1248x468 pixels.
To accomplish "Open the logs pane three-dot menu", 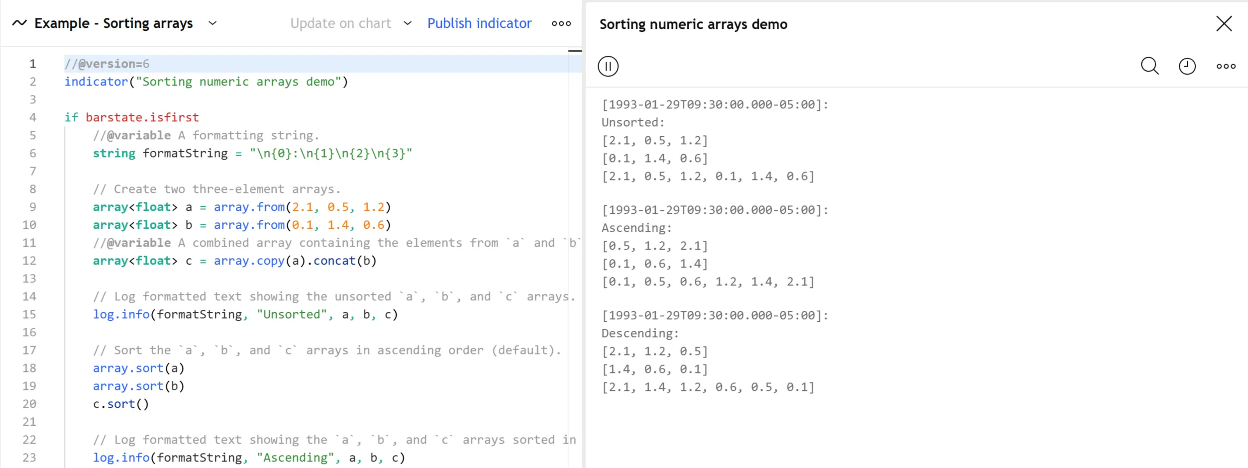I will 1226,66.
